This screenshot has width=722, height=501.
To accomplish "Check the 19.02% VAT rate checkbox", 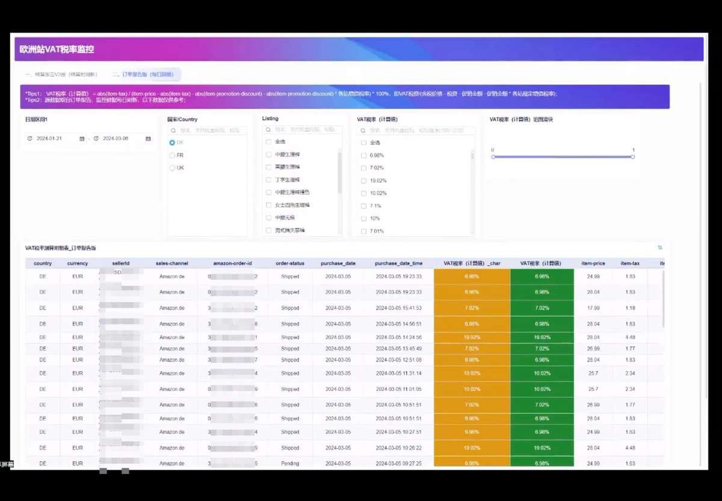I will coord(363,181).
